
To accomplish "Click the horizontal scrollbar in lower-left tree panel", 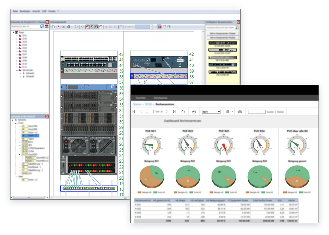I will click(x=29, y=197).
